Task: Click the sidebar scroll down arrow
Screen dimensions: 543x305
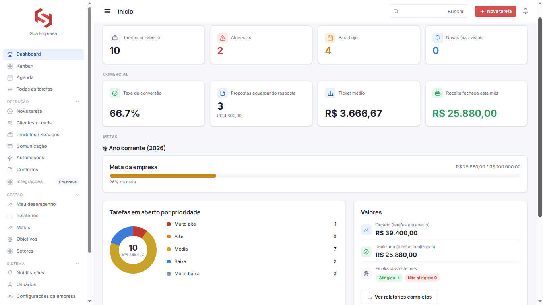Action: click(x=89, y=301)
